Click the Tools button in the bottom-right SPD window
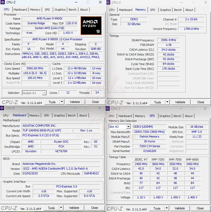211x212 pixels. click(x=157, y=208)
